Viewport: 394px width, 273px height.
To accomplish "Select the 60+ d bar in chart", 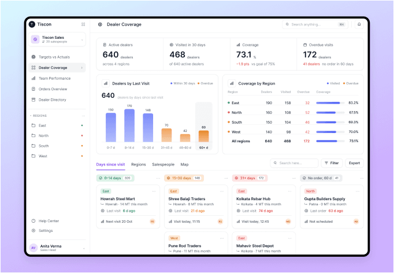I will click(203, 136).
